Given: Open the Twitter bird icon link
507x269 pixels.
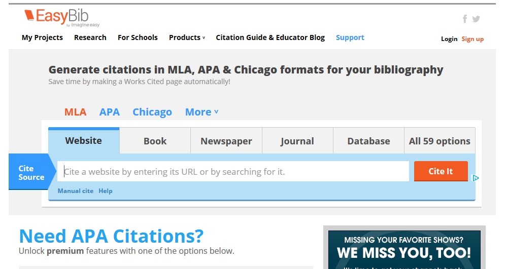Looking at the screenshot, I should coord(476,19).
